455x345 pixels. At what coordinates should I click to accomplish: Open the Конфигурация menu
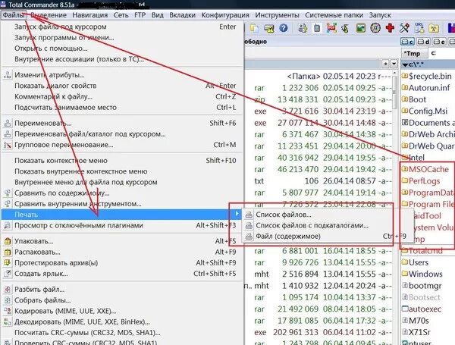click(225, 15)
